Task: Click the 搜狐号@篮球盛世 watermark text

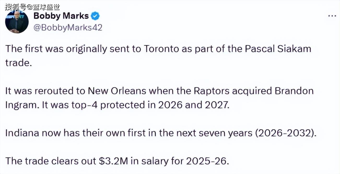Action: (32, 6)
